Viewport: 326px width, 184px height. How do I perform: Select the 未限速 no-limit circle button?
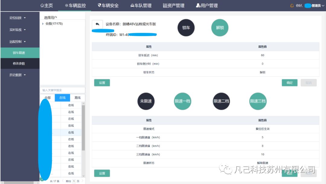pos(146,101)
